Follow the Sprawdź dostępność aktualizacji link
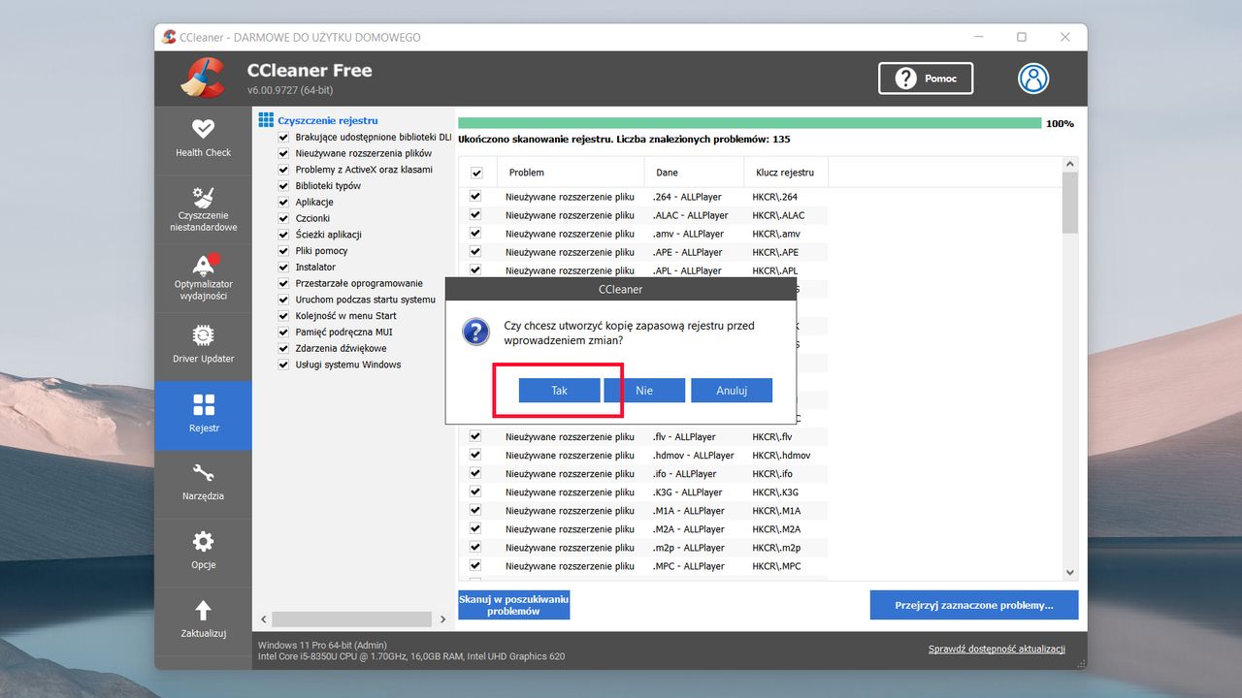This screenshot has width=1242, height=698. (x=997, y=648)
